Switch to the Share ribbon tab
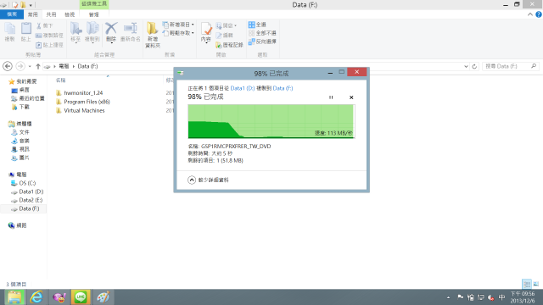The image size is (543, 305). pos(51,14)
